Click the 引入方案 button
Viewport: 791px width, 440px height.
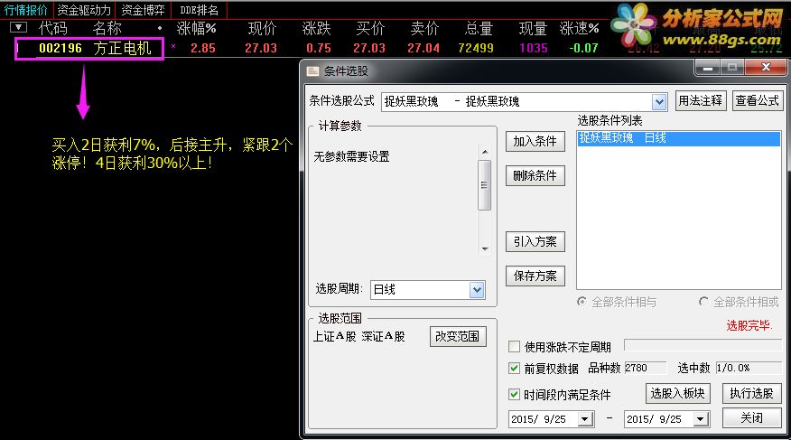[535, 242]
